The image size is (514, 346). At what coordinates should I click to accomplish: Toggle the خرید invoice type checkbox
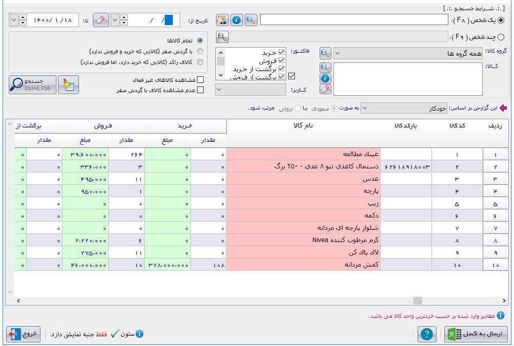tap(281, 52)
